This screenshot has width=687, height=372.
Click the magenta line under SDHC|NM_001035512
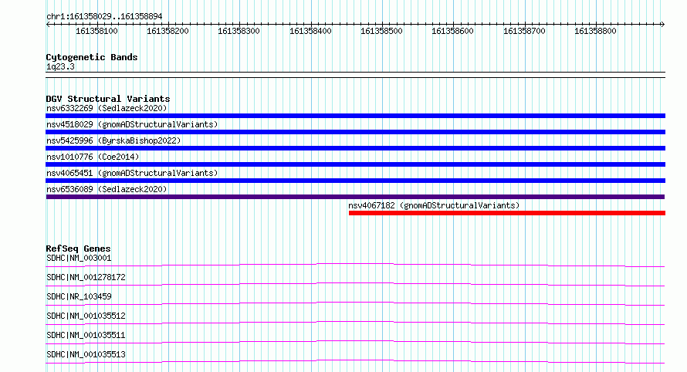355,323
